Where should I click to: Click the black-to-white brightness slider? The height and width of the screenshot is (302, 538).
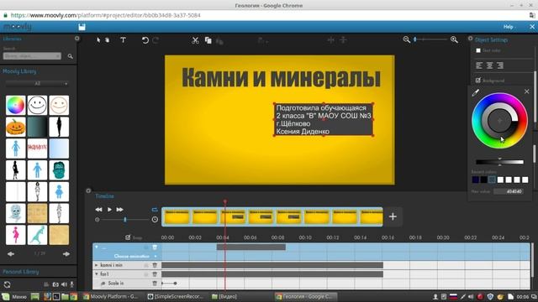point(499,162)
